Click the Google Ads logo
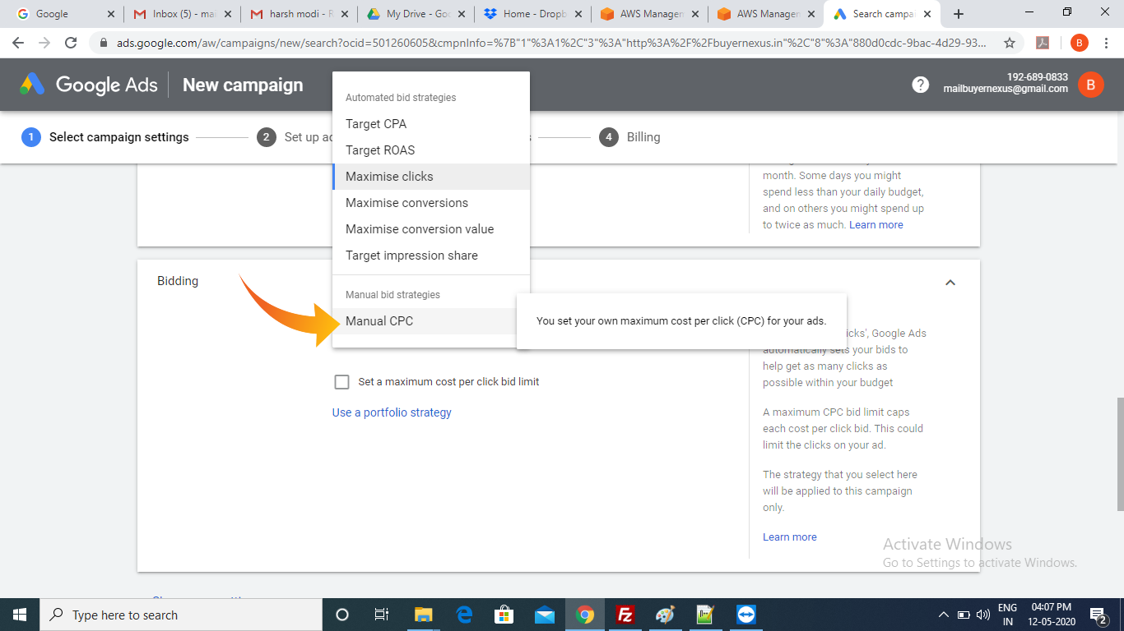Screen dimensions: 1124x631 89,85
